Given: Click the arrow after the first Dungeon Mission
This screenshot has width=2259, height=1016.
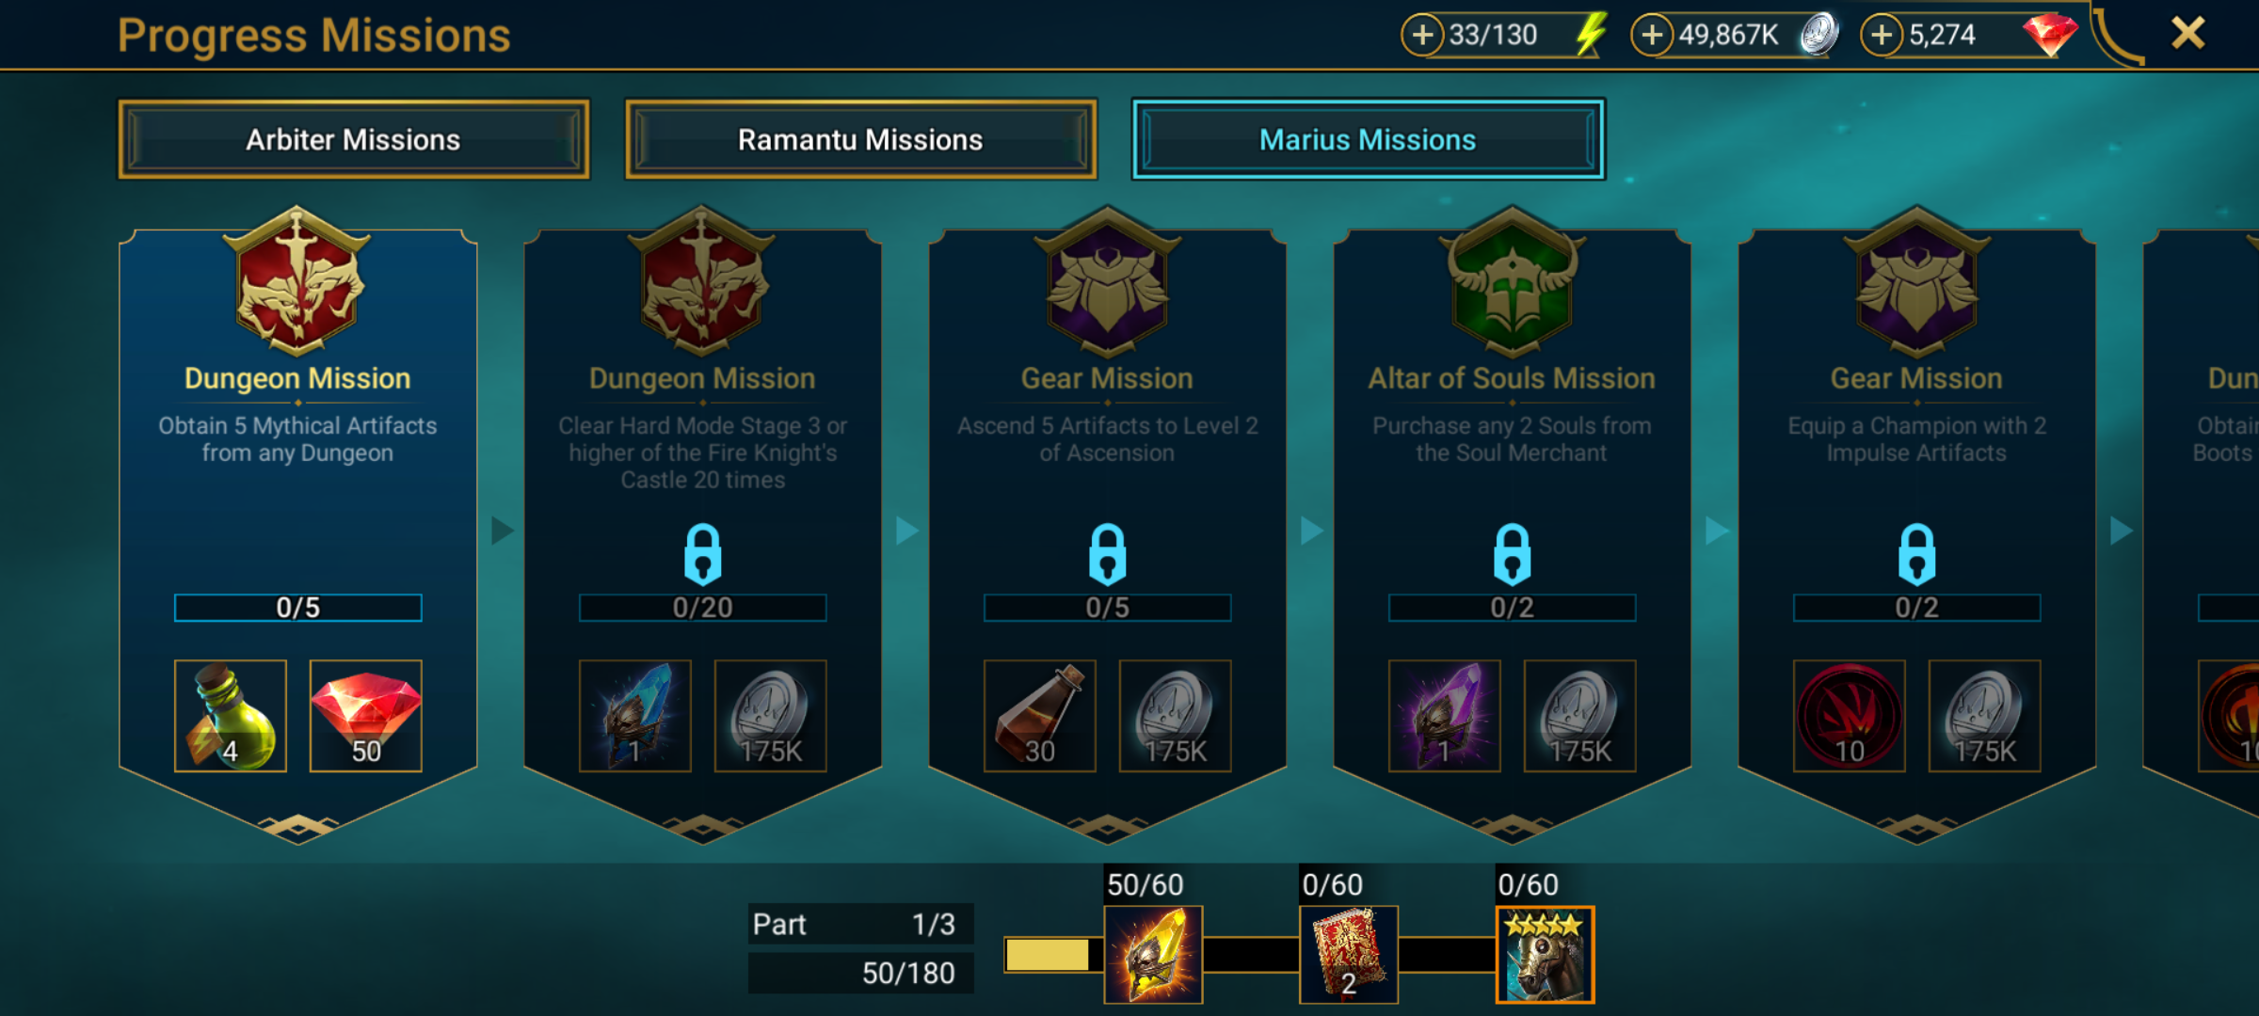Looking at the screenshot, I should click(503, 531).
